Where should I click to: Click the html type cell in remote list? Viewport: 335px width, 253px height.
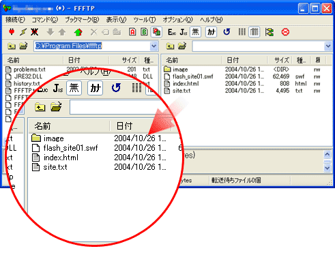click(x=301, y=84)
